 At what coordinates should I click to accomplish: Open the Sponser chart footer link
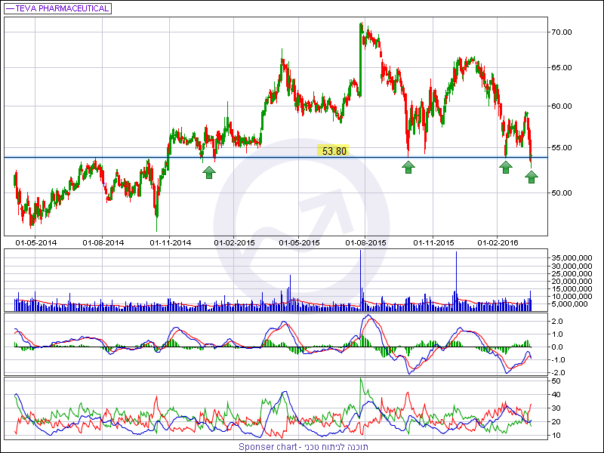[x=302, y=447]
